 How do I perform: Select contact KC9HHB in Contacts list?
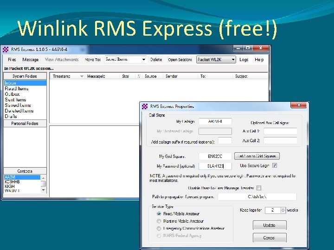12,182
